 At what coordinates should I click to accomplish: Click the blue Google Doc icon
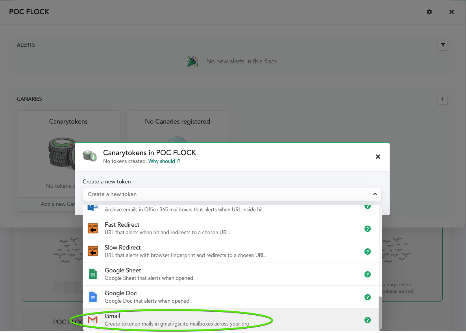tap(93, 297)
